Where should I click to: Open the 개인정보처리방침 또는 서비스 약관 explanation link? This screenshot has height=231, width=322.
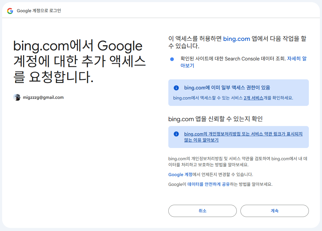pos(243,137)
